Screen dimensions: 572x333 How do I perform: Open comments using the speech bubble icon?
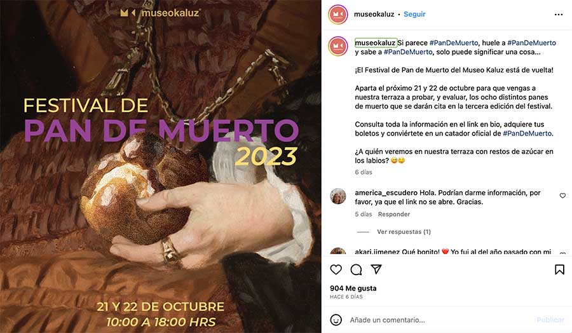(356, 269)
